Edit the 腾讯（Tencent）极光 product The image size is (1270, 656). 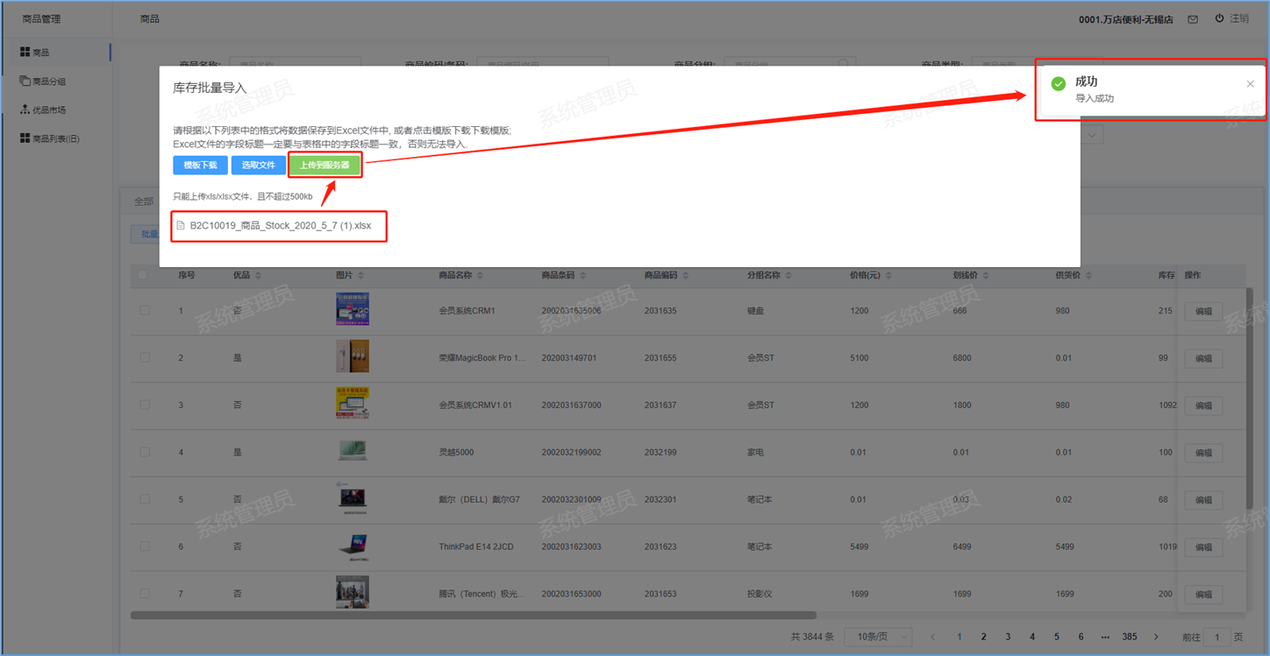click(1203, 595)
